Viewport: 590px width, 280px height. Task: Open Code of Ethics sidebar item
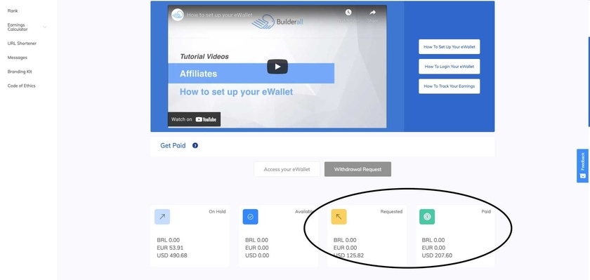(x=22, y=86)
